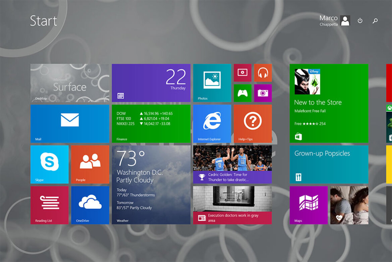Screen dimensions: 392x262
Task: Open the Reading List tile
Action: 50,205
